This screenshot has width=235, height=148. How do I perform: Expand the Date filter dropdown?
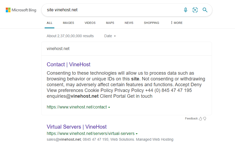point(110,36)
